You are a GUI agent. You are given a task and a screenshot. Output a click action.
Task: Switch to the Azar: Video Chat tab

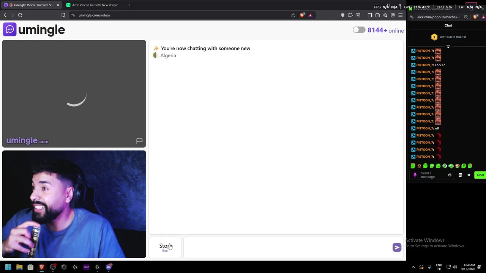[x=95, y=5]
